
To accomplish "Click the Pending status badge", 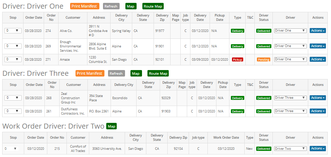I will [x=263, y=60].
